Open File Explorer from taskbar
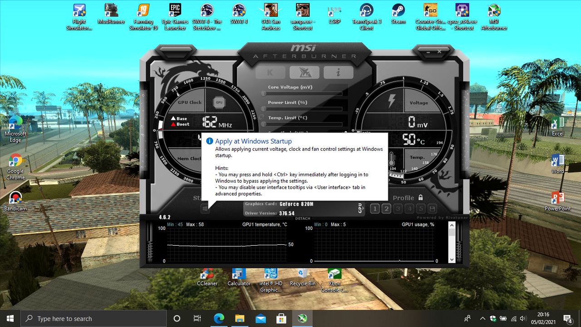 [240, 318]
